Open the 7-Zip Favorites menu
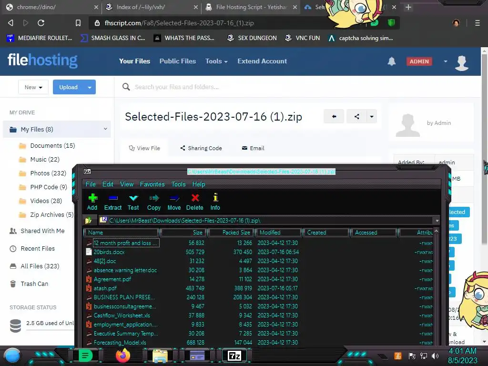 [152, 184]
